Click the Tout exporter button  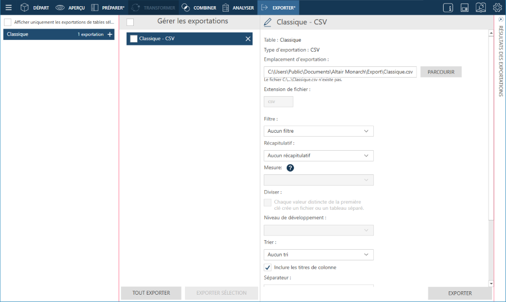click(152, 292)
